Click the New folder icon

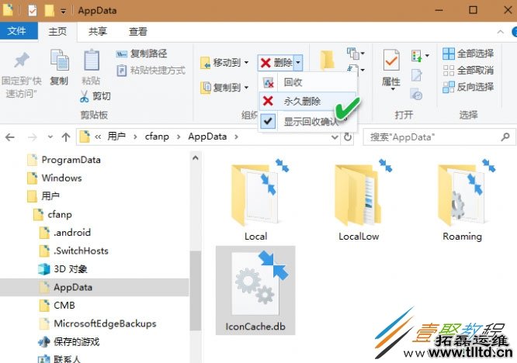(327, 60)
